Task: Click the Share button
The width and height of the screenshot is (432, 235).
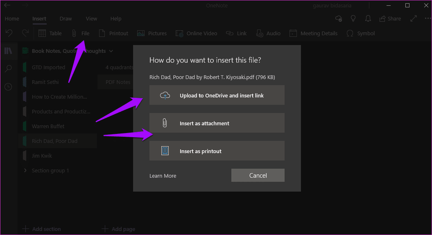Action: tap(390, 18)
